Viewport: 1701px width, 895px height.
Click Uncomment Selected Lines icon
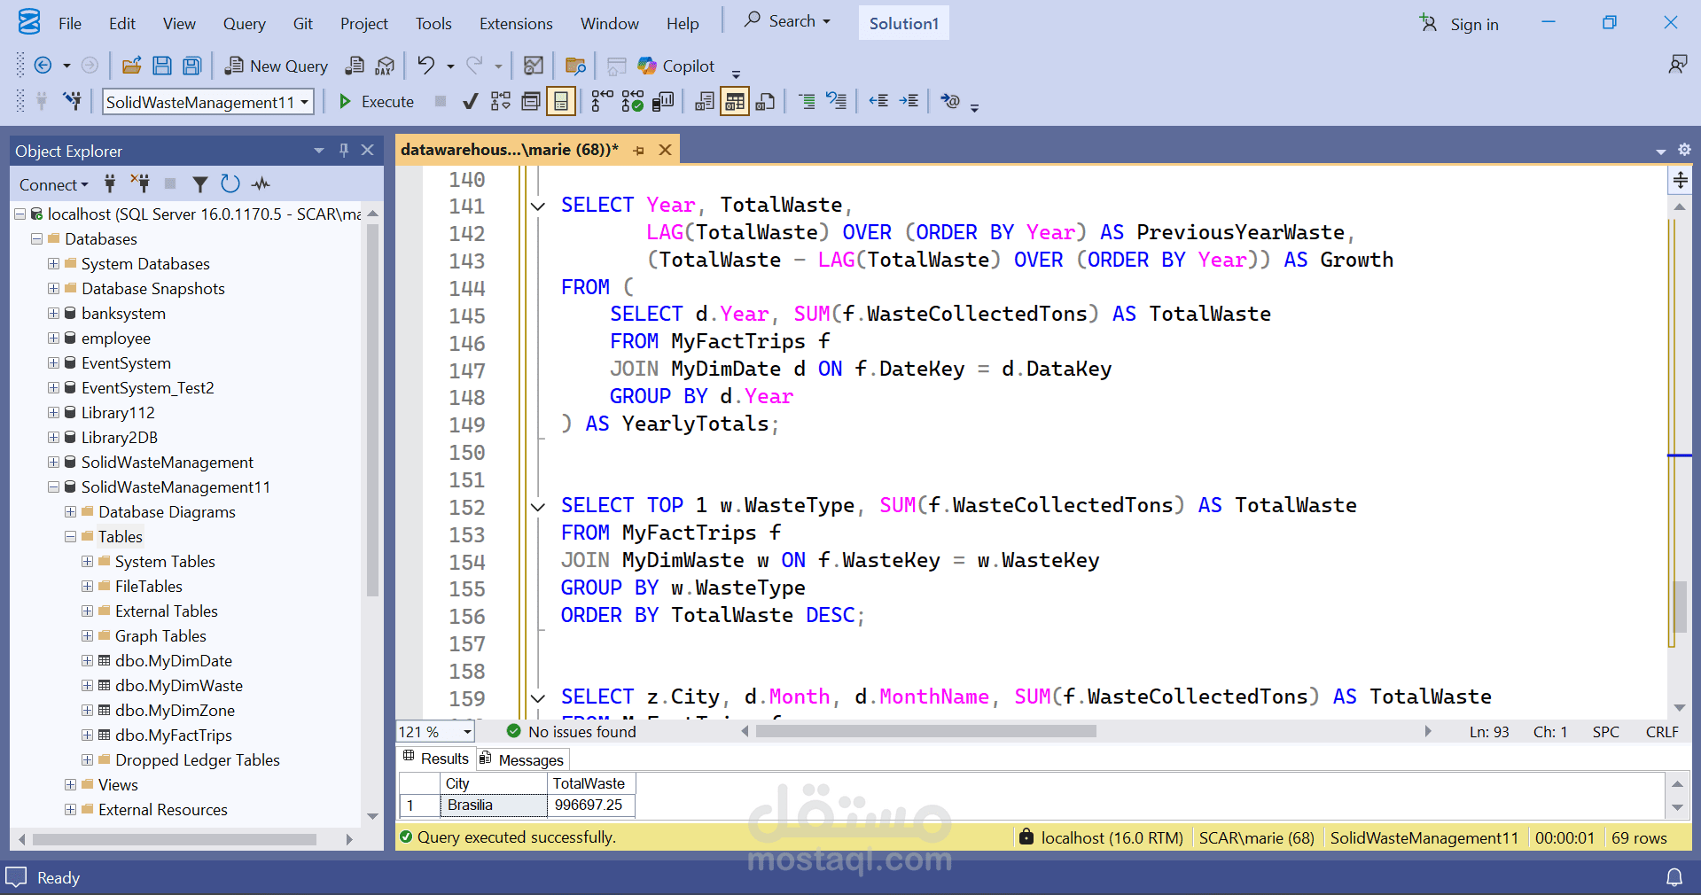point(837,101)
